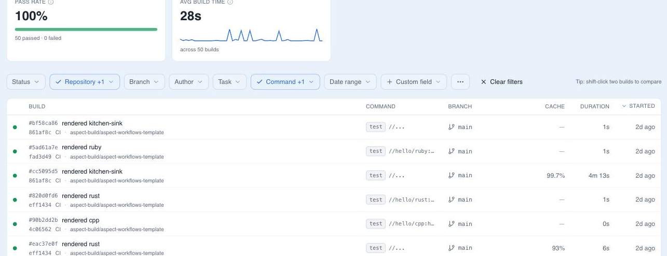This screenshot has width=667, height=256.
Task: Click the green status dot of build #5ad61a7e
Action: (x=15, y=151)
